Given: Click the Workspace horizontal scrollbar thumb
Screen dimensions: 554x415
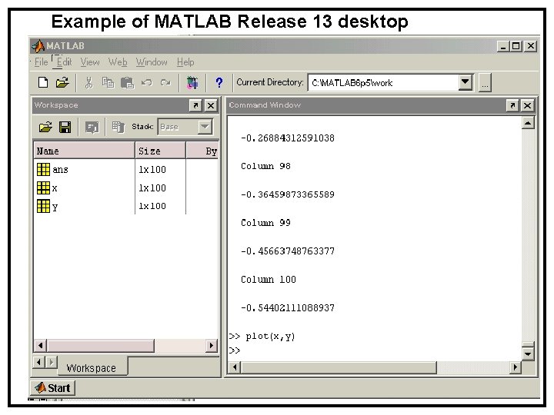Looking at the screenshot, I should coord(100,346).
